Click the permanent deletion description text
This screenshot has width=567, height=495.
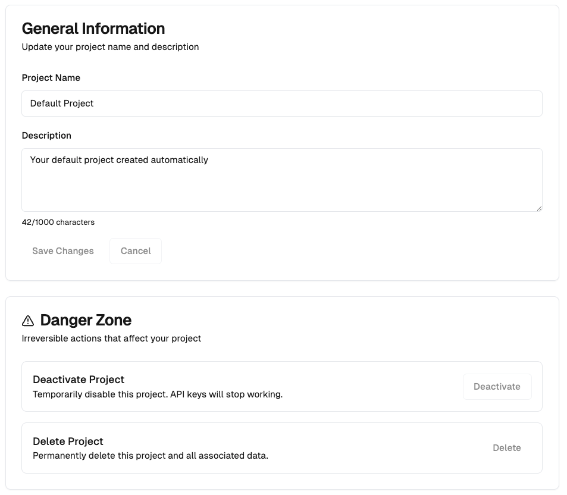tap(149, 455)
